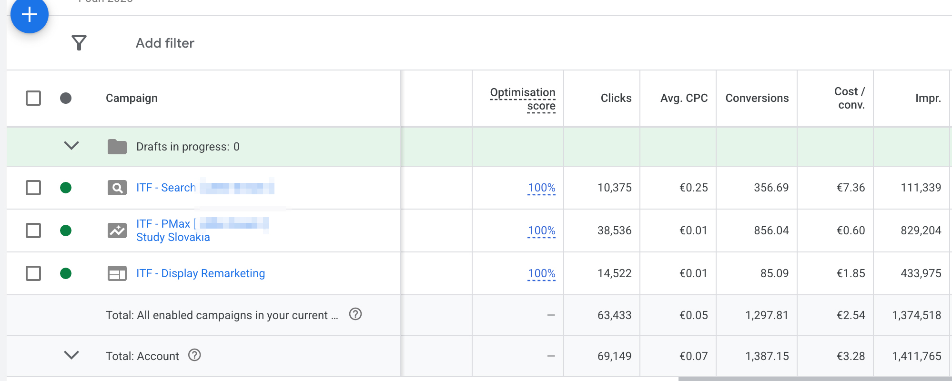Sort by the Clicks column header

click(616, 98)
